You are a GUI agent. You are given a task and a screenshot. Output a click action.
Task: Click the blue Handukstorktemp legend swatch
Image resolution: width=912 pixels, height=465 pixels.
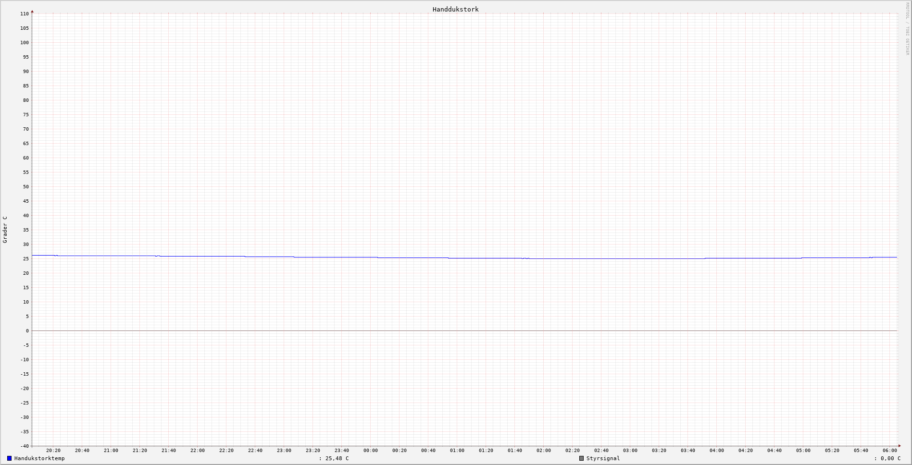pos(9,458)
